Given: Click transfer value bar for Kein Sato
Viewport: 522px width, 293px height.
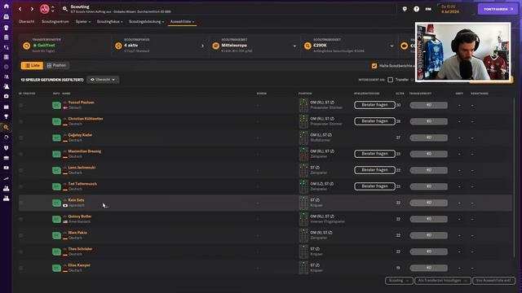Looking at the screenshot, I should [x=428, y=203].
